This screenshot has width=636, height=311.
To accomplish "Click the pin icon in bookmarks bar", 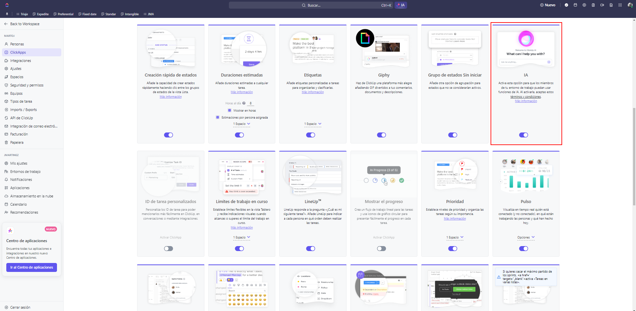I will (7, 14).
